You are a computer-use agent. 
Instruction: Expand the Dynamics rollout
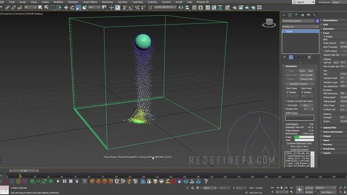coord(328,29)
